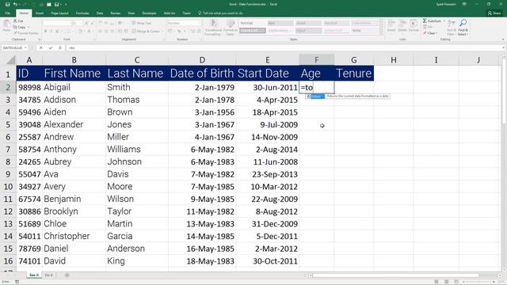Viewport: 507px width, 285px height.
Task: Click the Cancel X on the formula bar
Action: 41,47
